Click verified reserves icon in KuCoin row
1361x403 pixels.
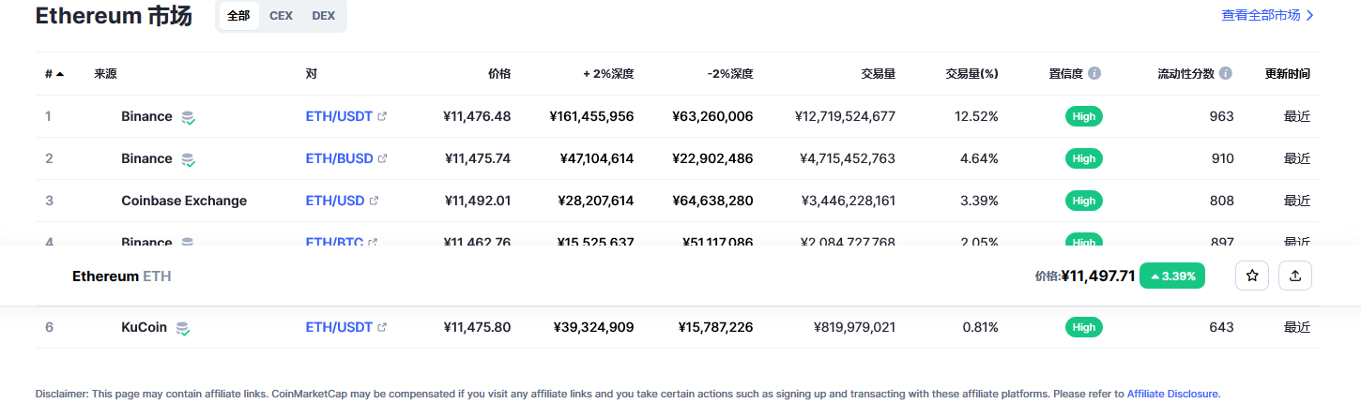(x=183, y=328)
